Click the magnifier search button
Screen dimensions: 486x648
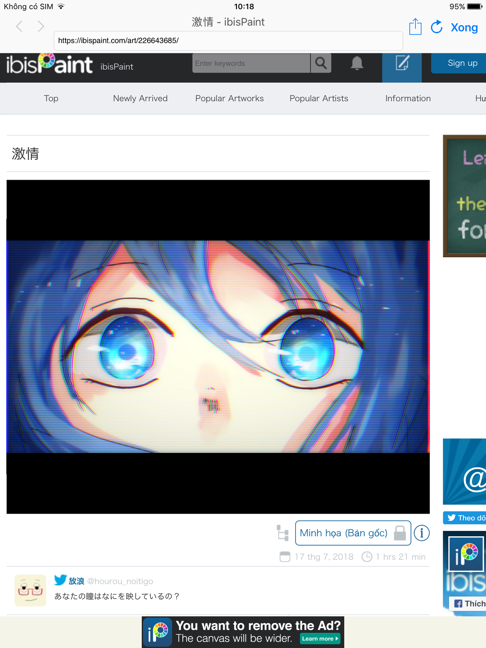tap(321, 63)
